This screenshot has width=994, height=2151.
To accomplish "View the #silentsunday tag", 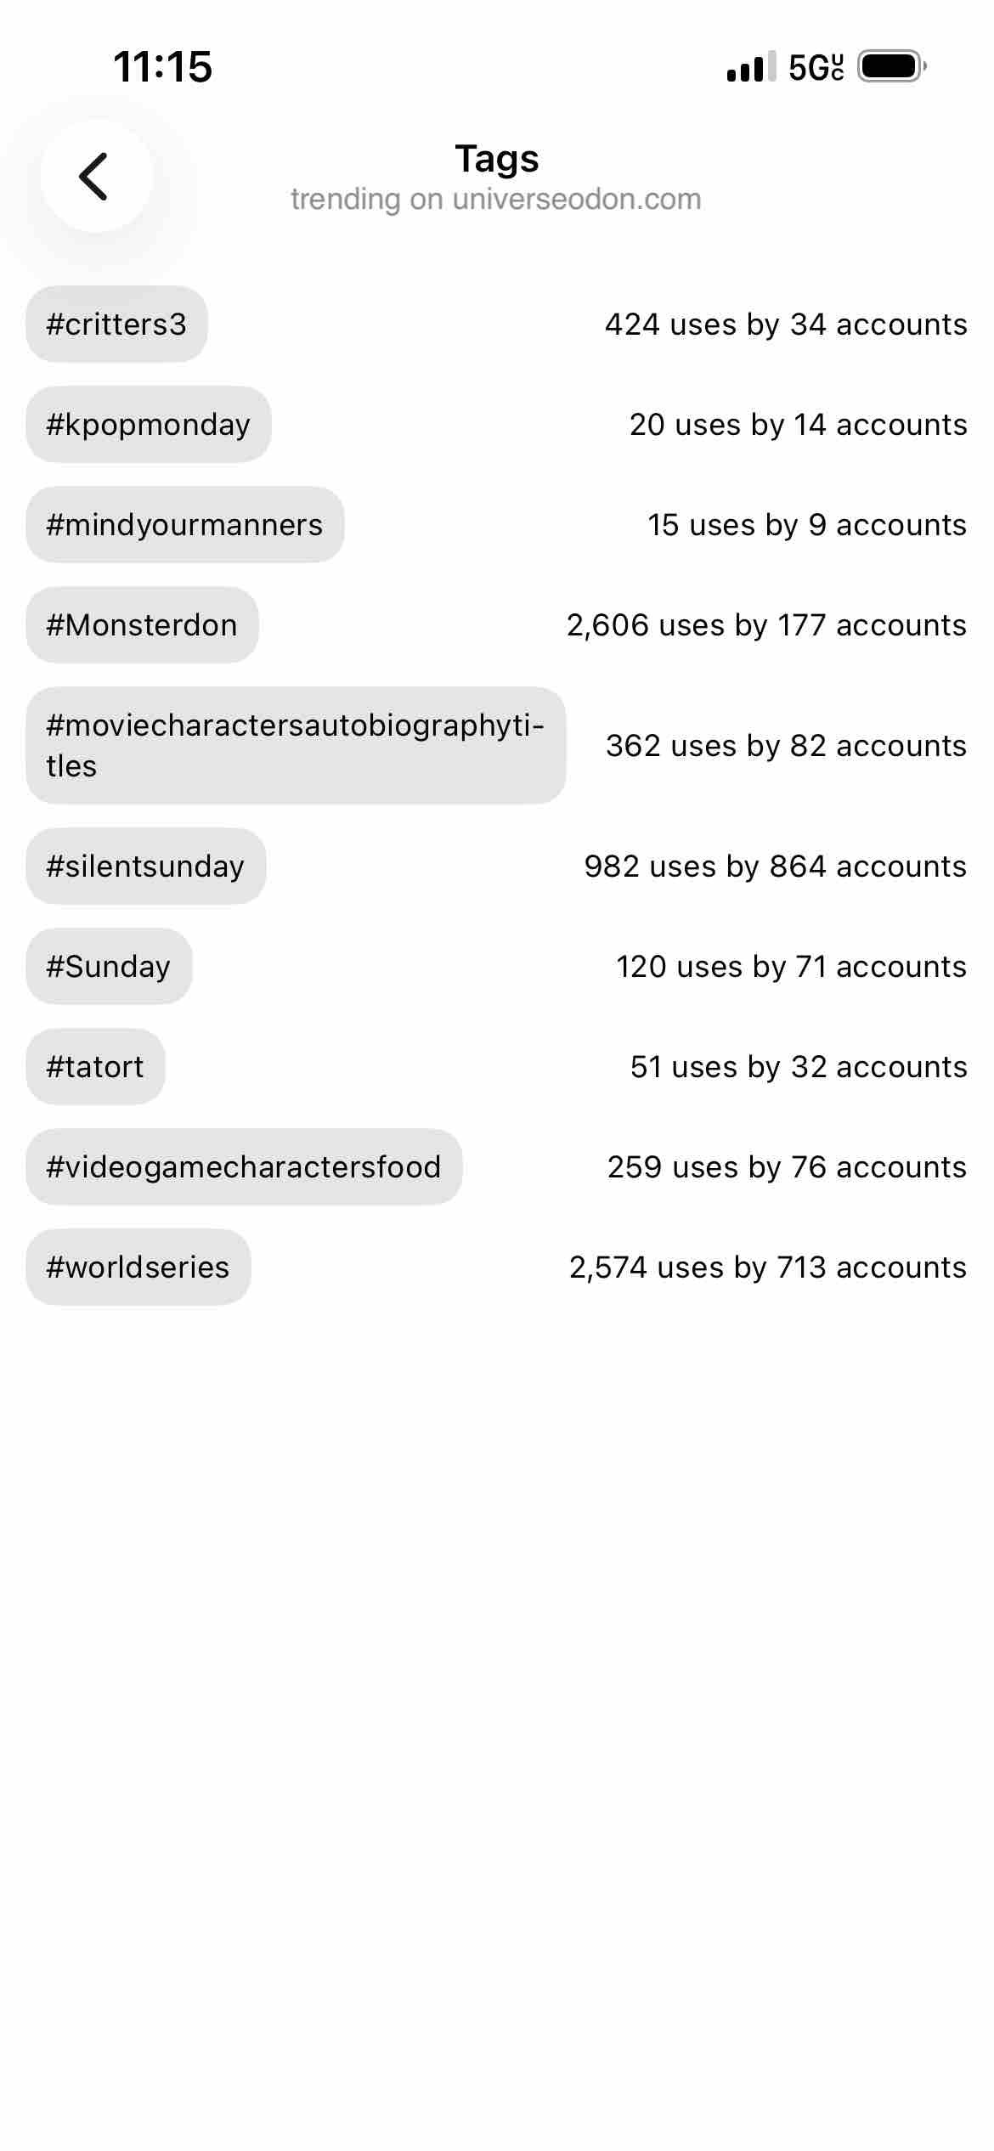I will point(145,867).
